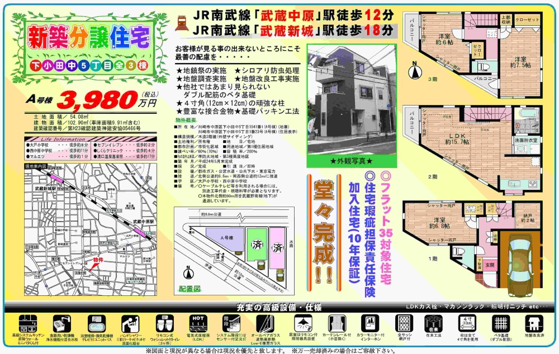Click the クローゼット label at top of 3階 plan
Image resolution: width=559 pixels, height=354 pixels.
pyautogui.click(x=527, y=20)
